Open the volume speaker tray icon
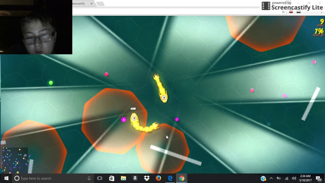 [294, 178]
